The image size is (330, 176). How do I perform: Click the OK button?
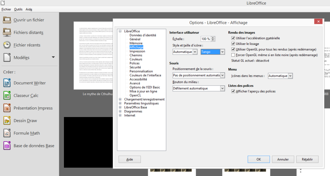259,159
